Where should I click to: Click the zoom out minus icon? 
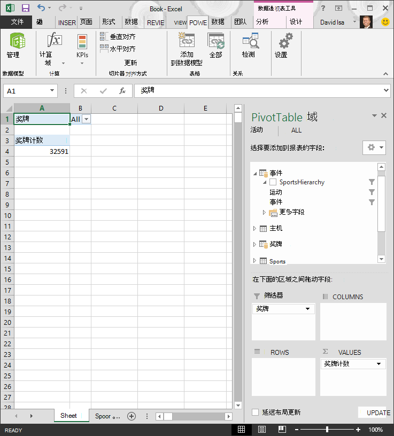[297, 430]
